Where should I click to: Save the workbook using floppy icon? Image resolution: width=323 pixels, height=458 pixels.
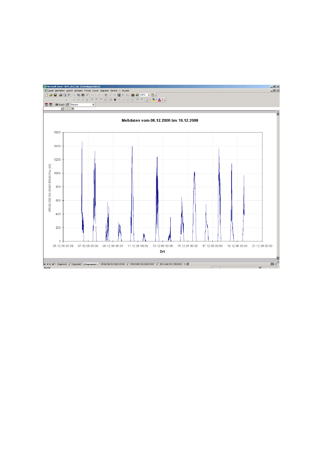coord(55,95)
